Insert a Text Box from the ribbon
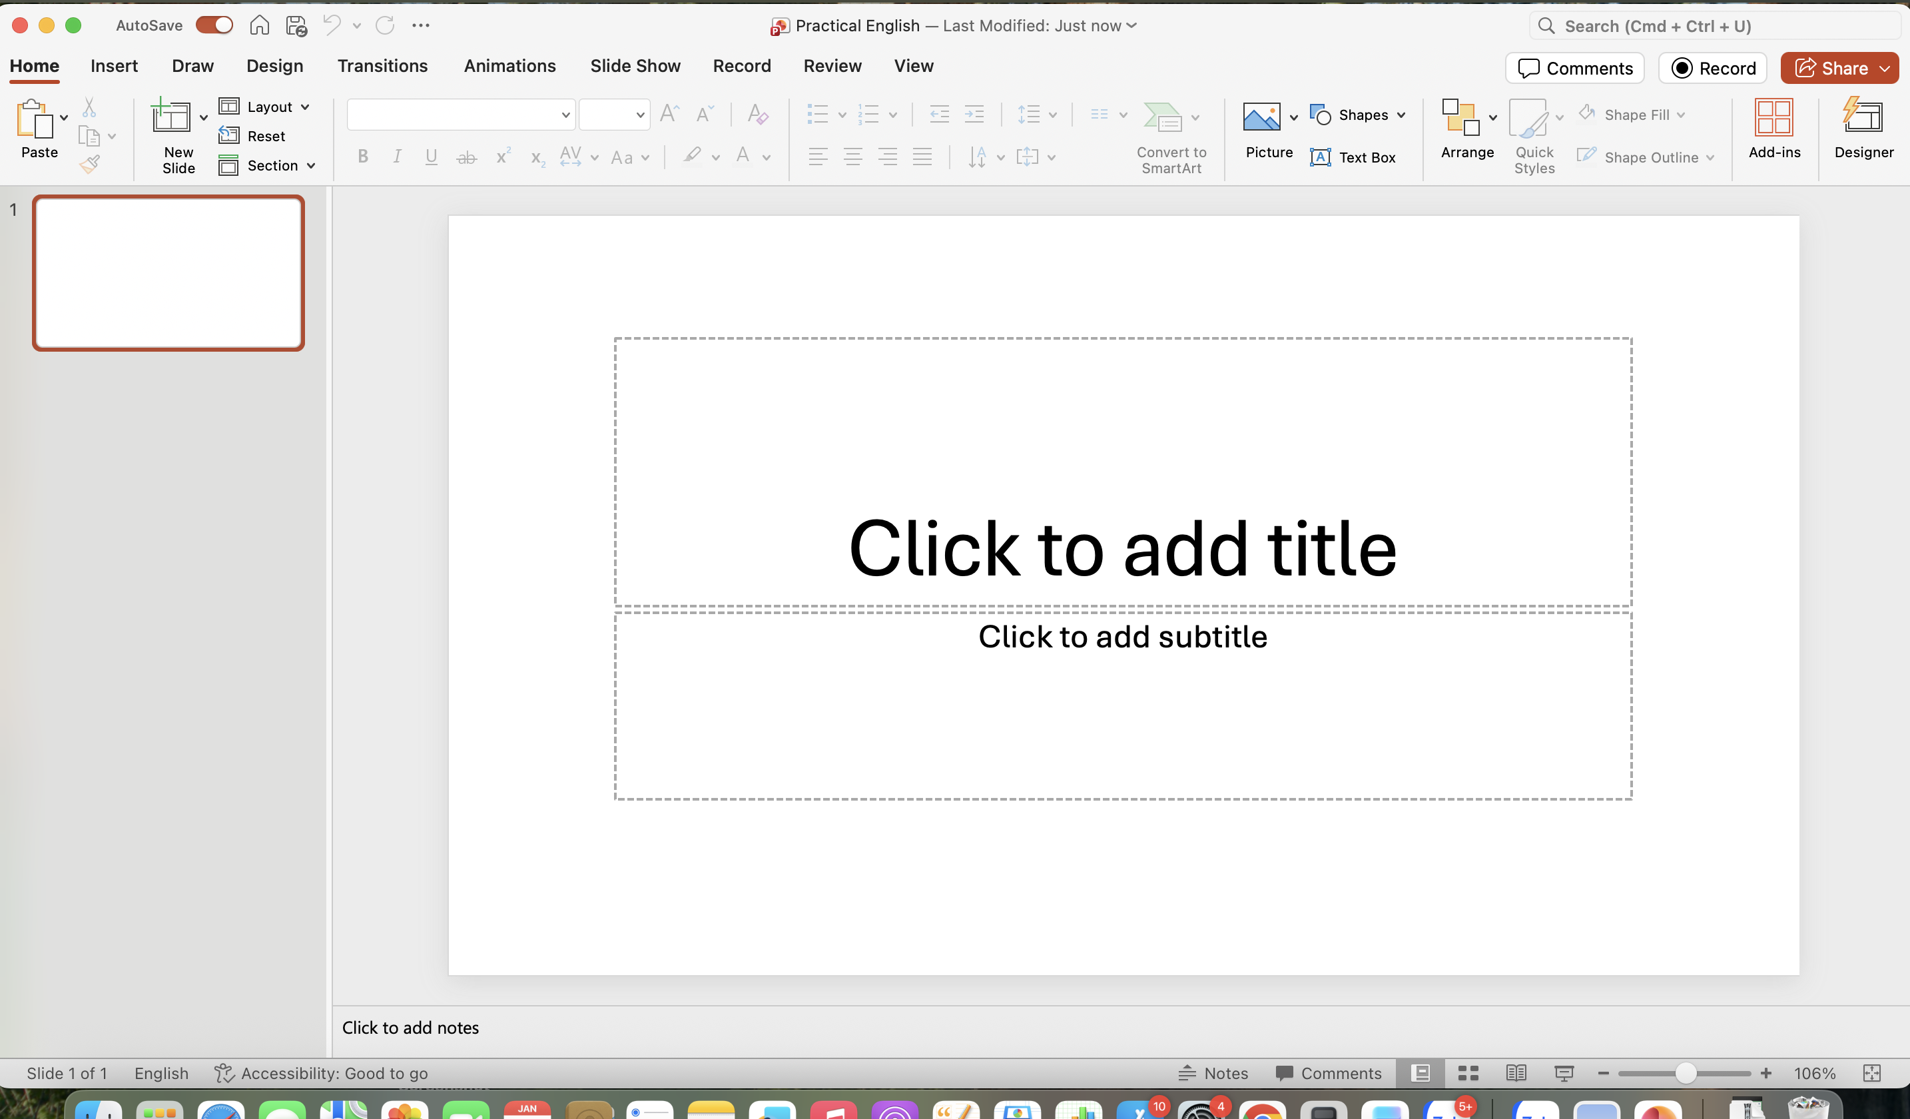The height and width of the screenshot is (1119, 1910). pyautogui.click(x=1353, y=157)
